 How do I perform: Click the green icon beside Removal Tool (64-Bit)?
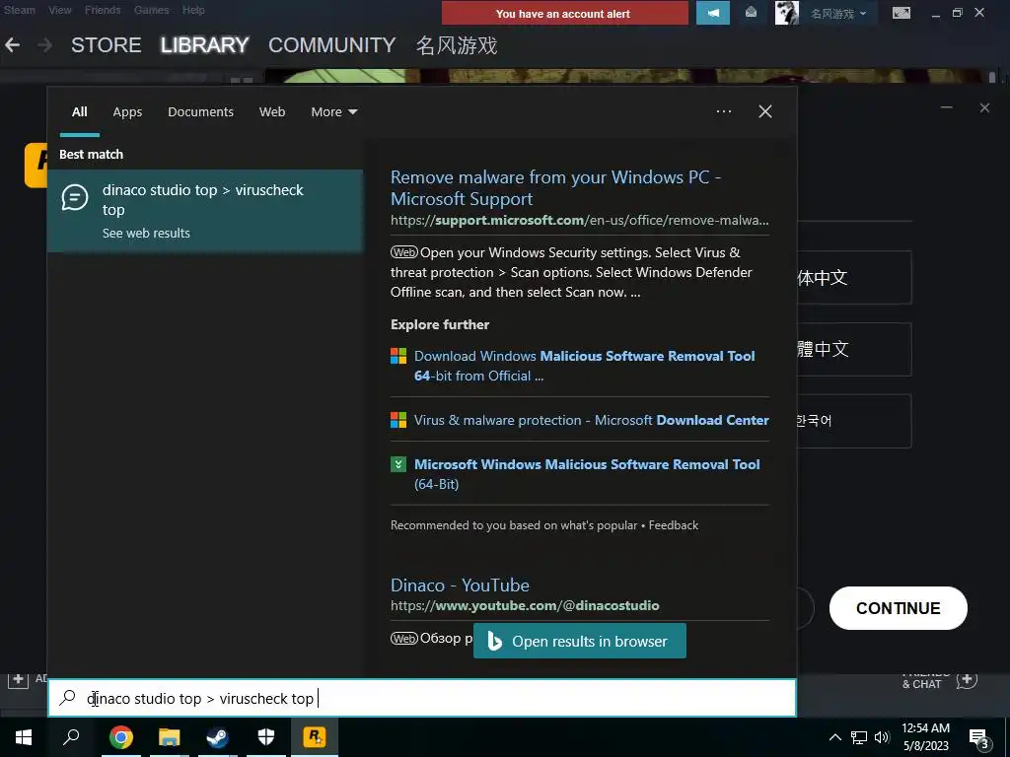point(398,464)
